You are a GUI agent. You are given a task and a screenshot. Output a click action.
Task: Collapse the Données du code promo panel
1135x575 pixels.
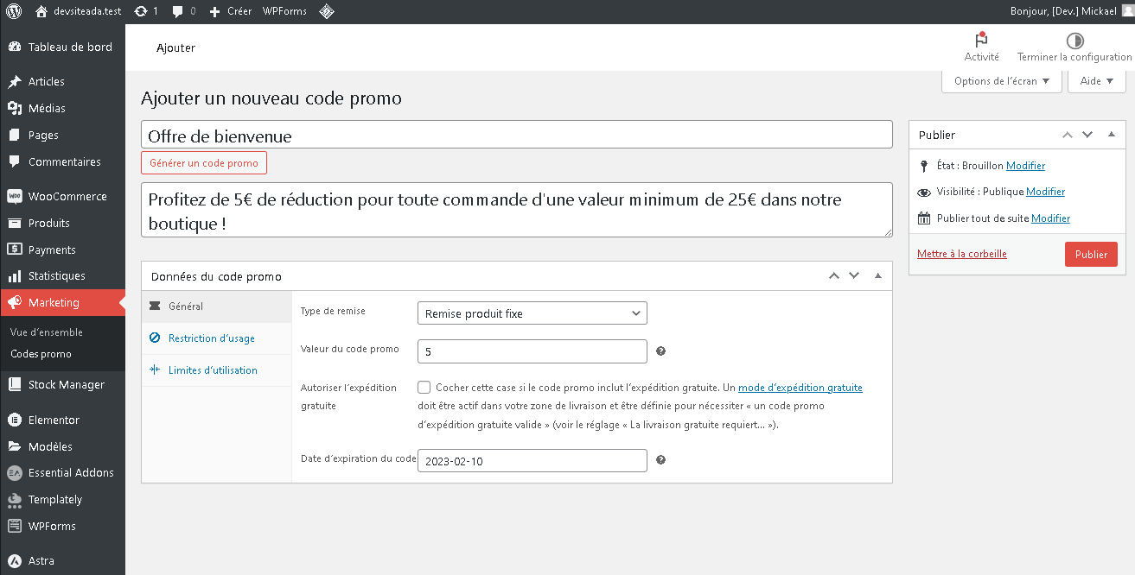877,276
